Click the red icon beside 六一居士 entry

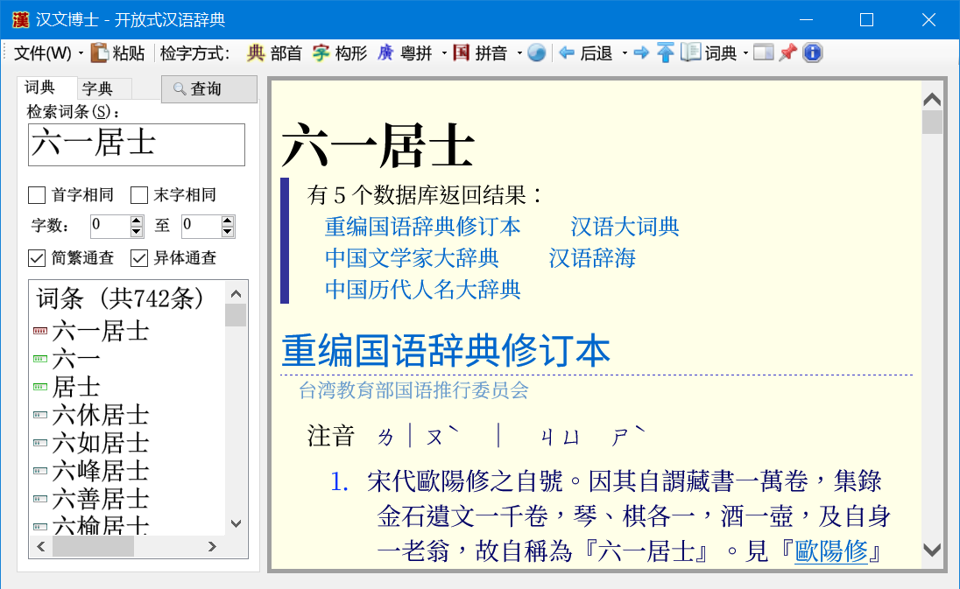click(40, 332)
